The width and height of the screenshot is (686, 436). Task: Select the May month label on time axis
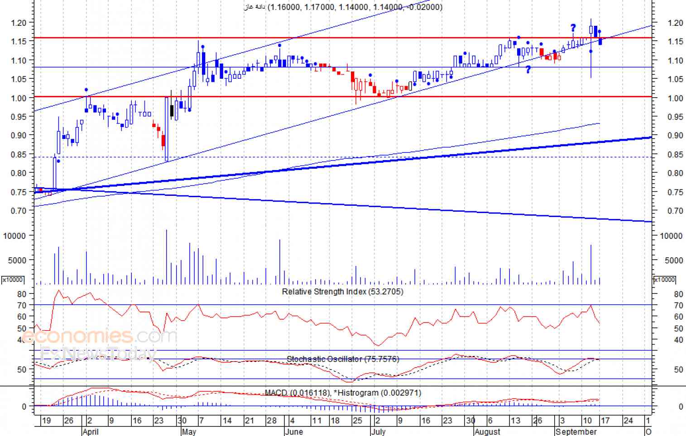pyautogui.click(x=189, y=431)
